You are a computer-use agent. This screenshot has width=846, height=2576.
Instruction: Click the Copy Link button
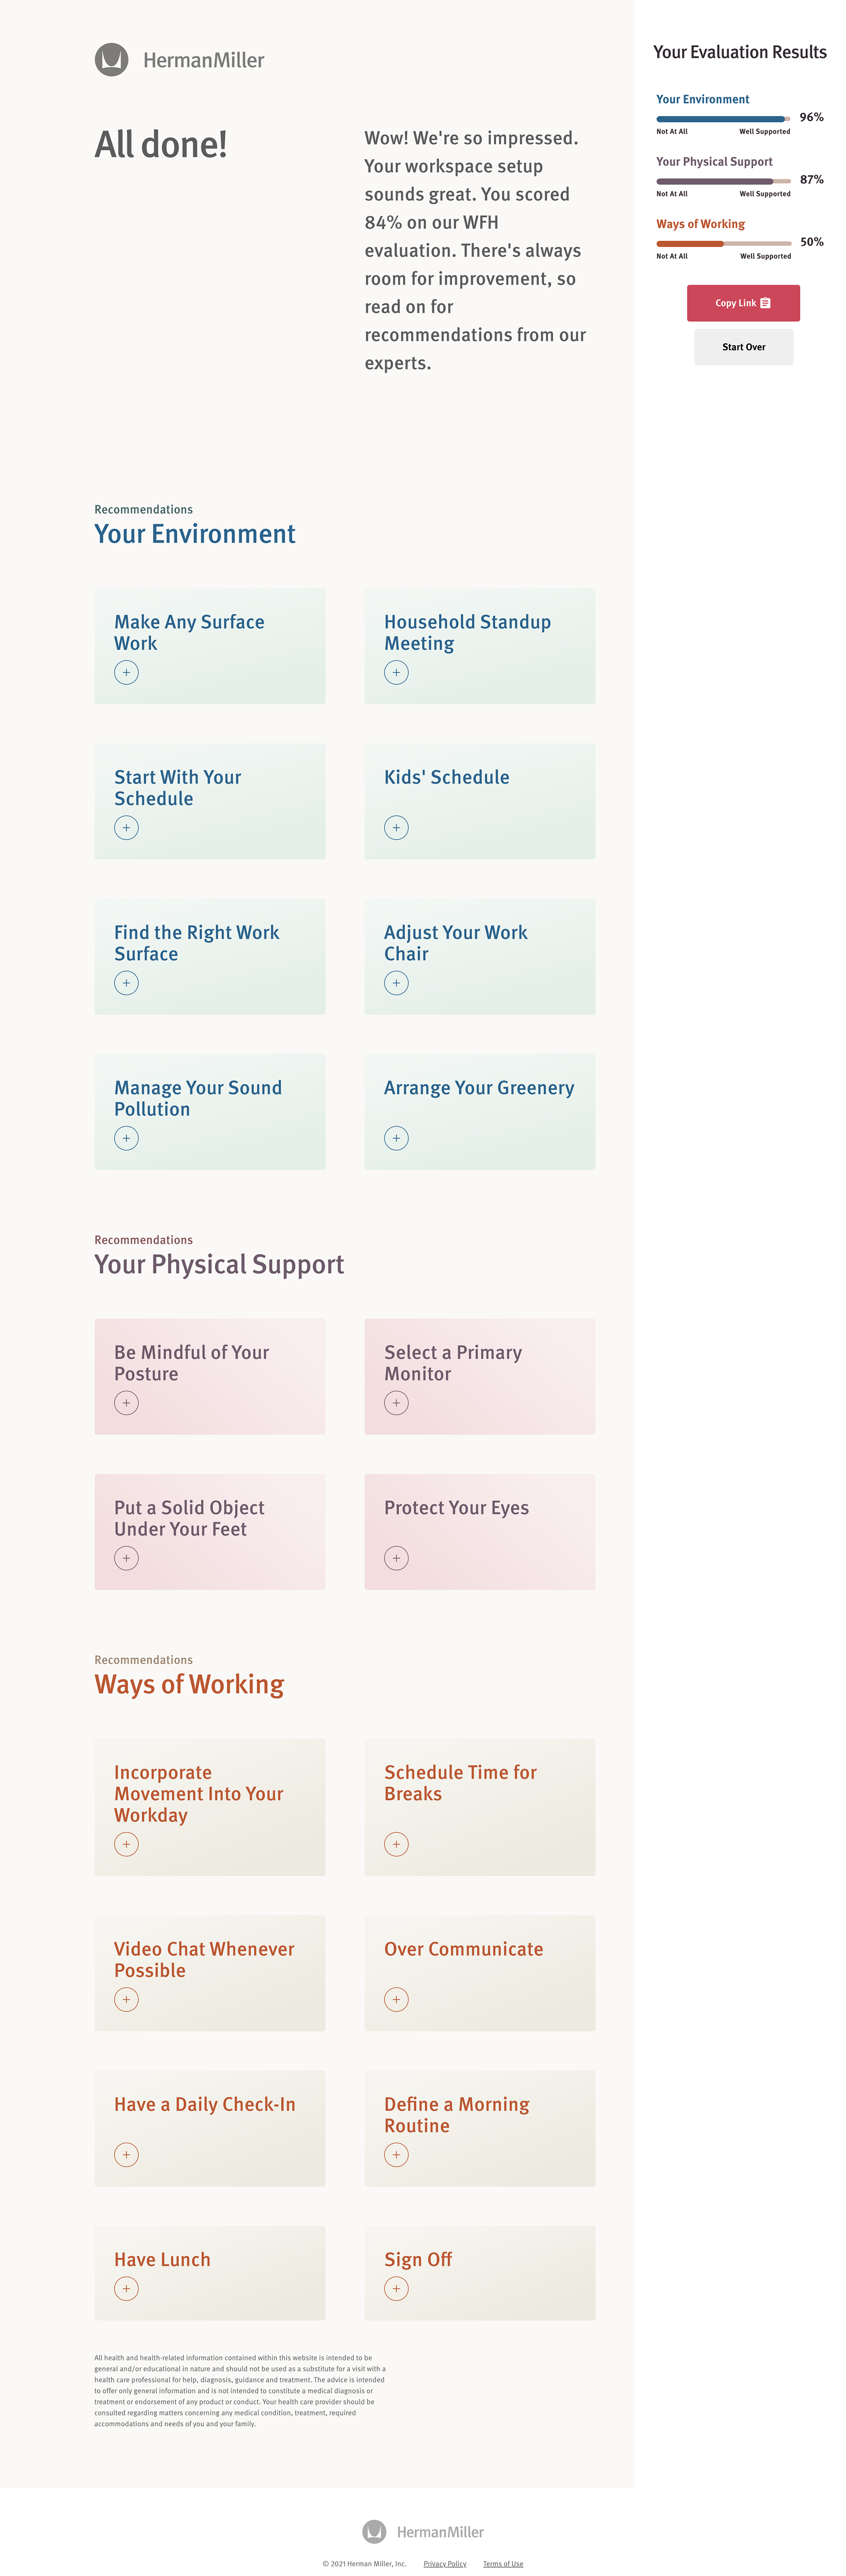click(x=743, y=303)
